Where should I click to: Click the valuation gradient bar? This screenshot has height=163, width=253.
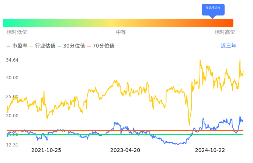[118, 23]
